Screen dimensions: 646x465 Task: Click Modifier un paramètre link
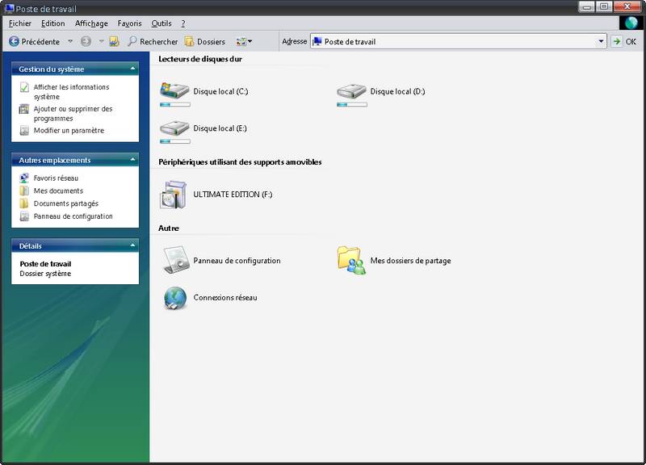[69, 131]
